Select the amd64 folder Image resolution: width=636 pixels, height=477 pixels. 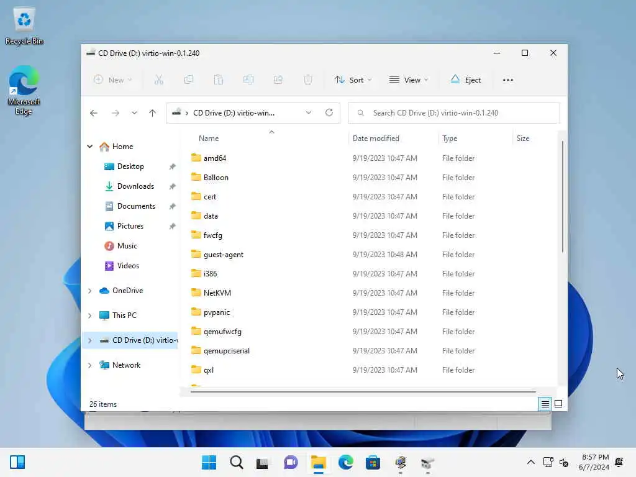click(215, 158)
